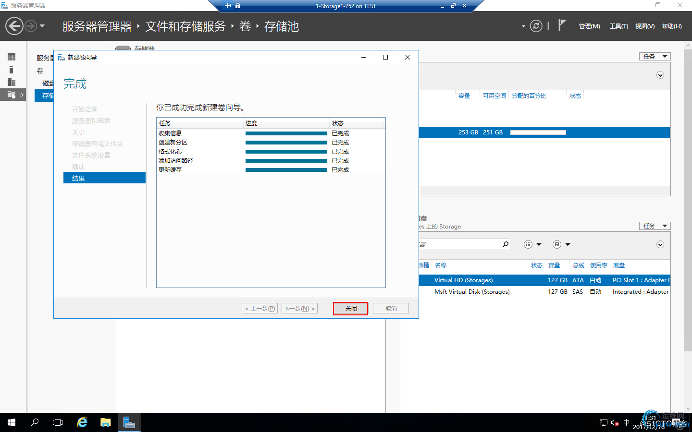Collapse the physical disks section chevron

click(x=660, y=244)
